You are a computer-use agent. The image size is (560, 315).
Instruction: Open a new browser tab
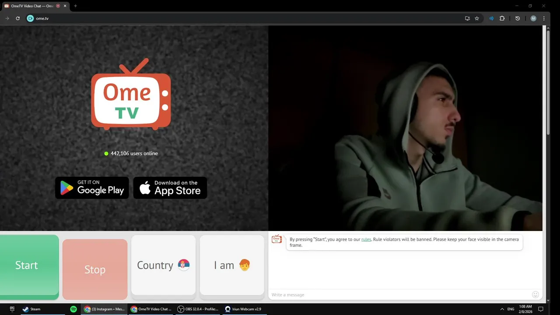coord(75,6)
